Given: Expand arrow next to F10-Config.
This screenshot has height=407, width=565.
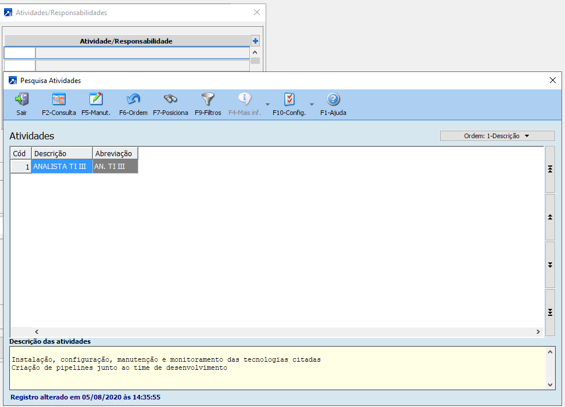Looking at the screenshot, I should click(312, 105).
